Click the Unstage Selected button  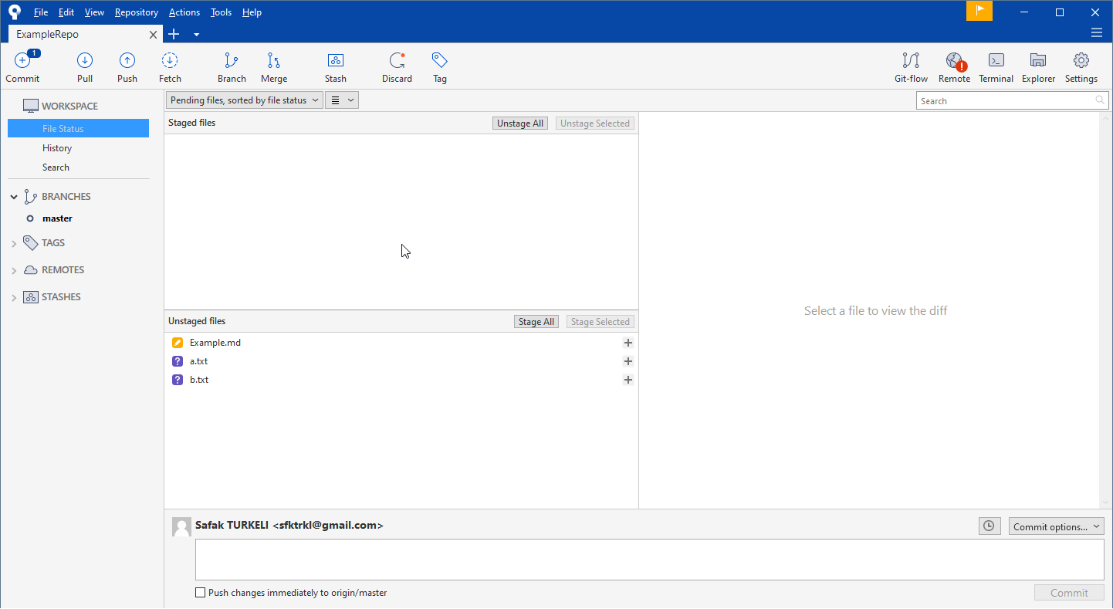[595, 123]
